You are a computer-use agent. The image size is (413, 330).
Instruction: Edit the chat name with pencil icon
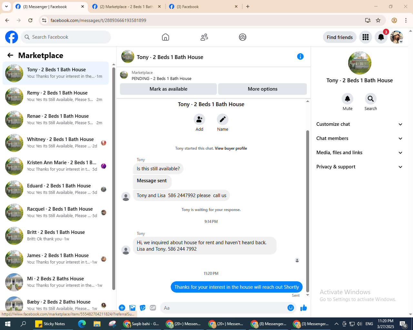coord(223,119)
